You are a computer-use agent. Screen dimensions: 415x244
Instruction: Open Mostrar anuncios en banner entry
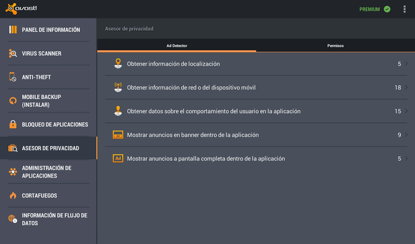point(256,135)
